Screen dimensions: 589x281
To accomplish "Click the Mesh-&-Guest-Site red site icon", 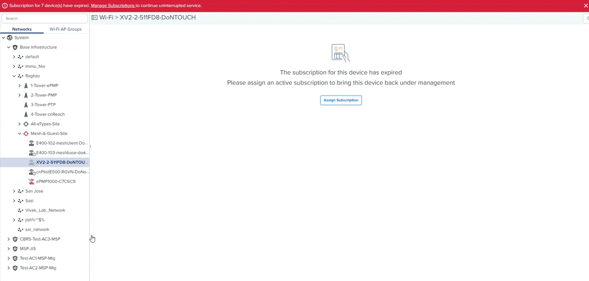I will (x=26, y=133).
